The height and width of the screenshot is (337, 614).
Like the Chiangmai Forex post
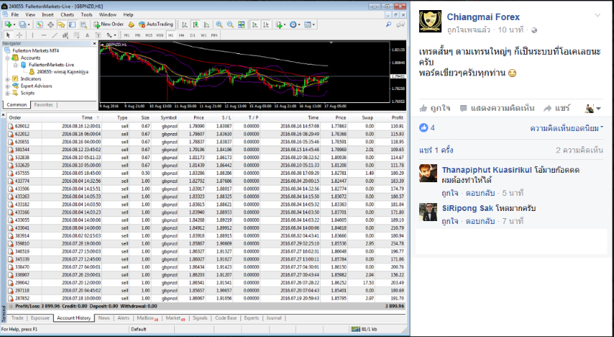click(x=435, y=108)
